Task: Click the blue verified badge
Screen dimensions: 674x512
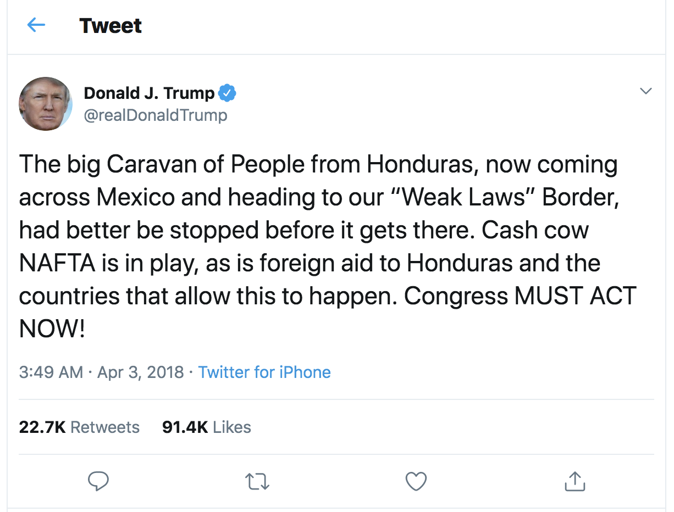Action: 227,93
